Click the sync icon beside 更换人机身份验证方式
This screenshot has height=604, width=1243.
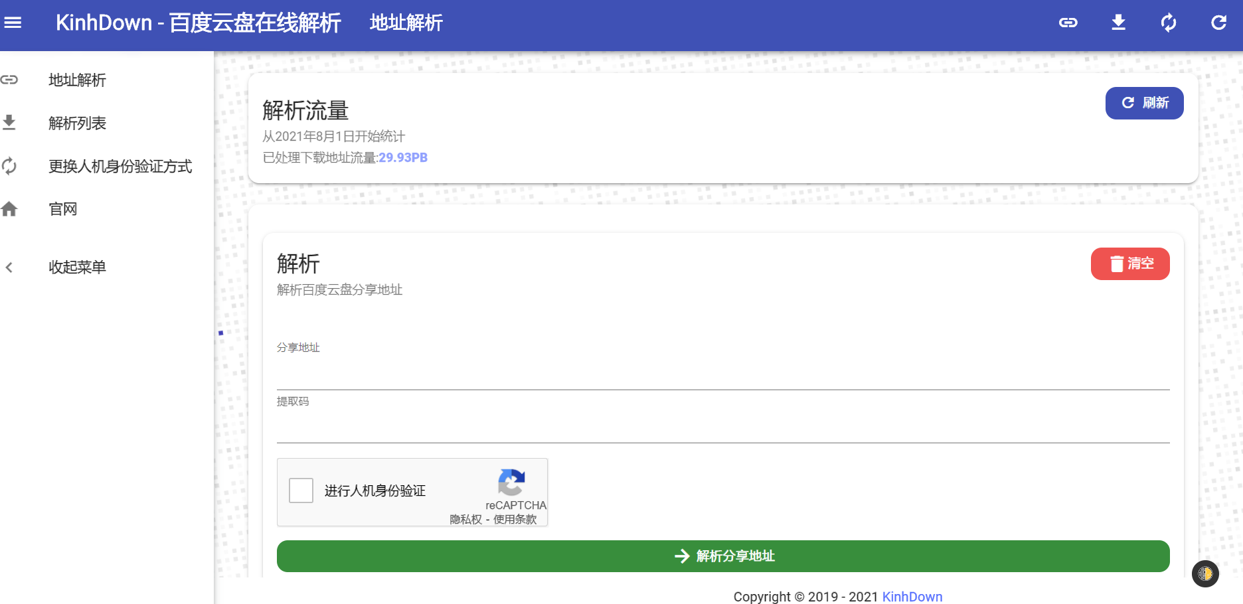pyautogui.click(x=9, y=166)
